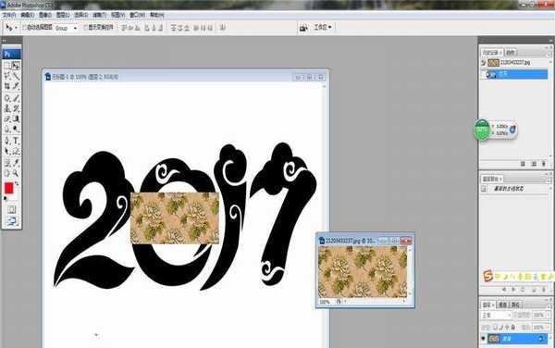Select the Notes tool
Image resolution: width=555 pixels, height=348 pixels.
click(x=7, y=163)
